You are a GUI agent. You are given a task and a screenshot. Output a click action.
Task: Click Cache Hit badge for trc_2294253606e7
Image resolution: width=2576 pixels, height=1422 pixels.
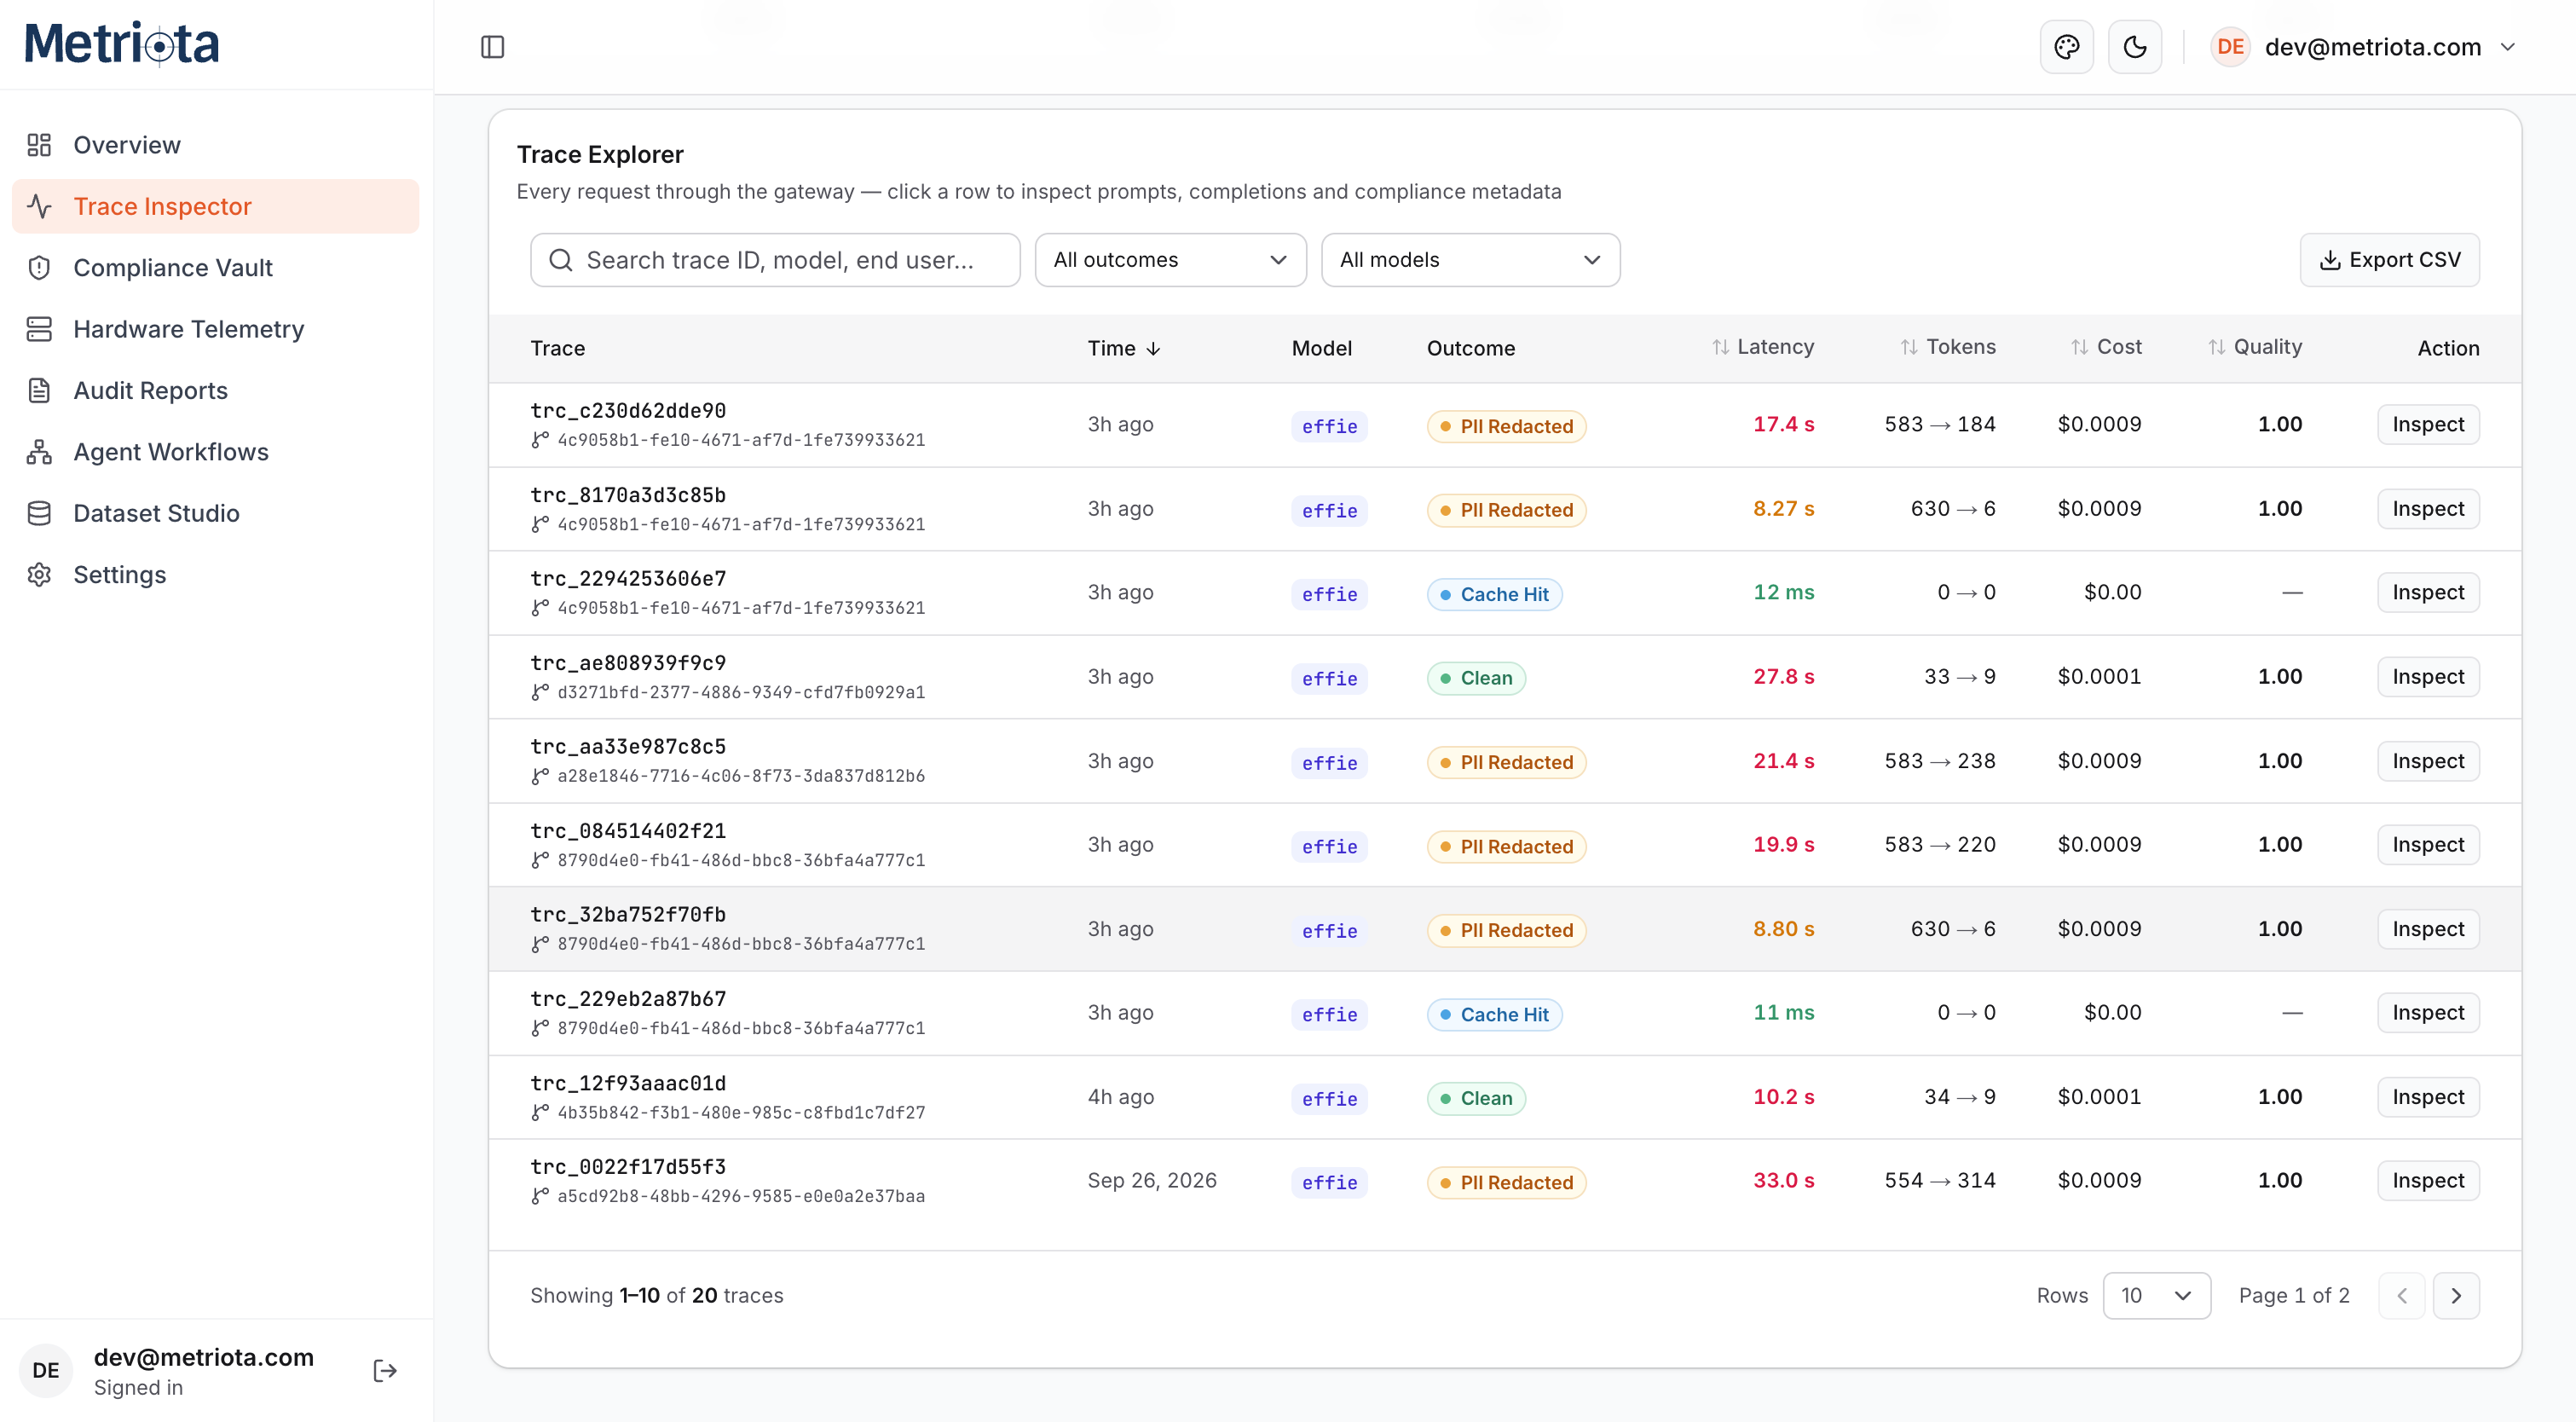click(x=1494, y=595)
